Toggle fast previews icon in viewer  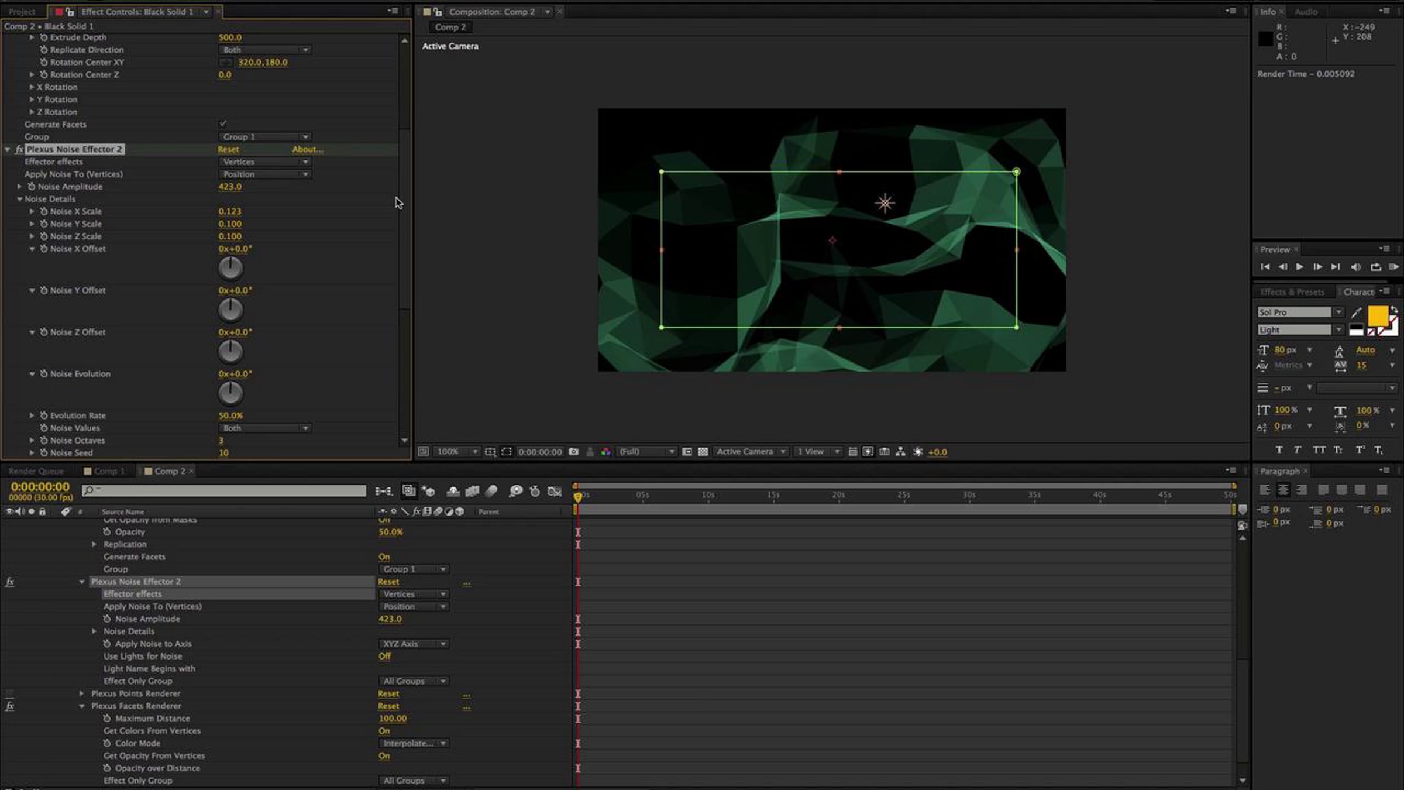tap(868, 452)
